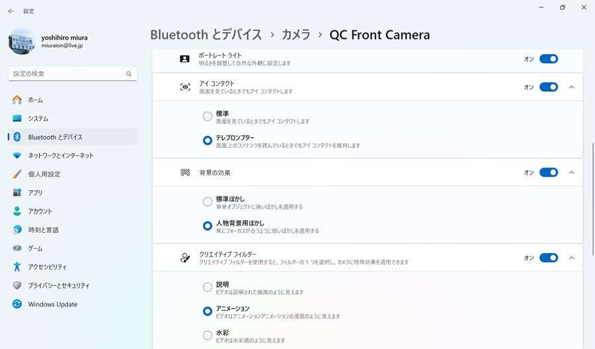595x349 pixels.
Task: Click the プライバシーとセキュリティ shield icon
Action: point(17,286)
